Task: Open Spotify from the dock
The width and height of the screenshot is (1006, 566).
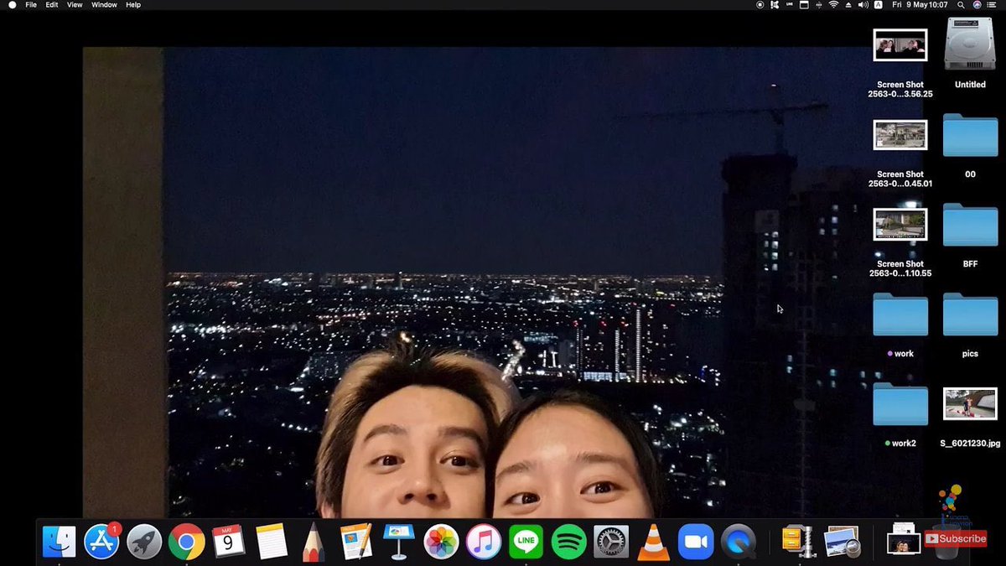Action: coord(569,543)
